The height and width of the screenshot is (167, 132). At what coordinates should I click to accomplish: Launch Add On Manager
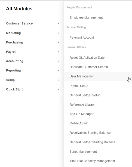81,114
